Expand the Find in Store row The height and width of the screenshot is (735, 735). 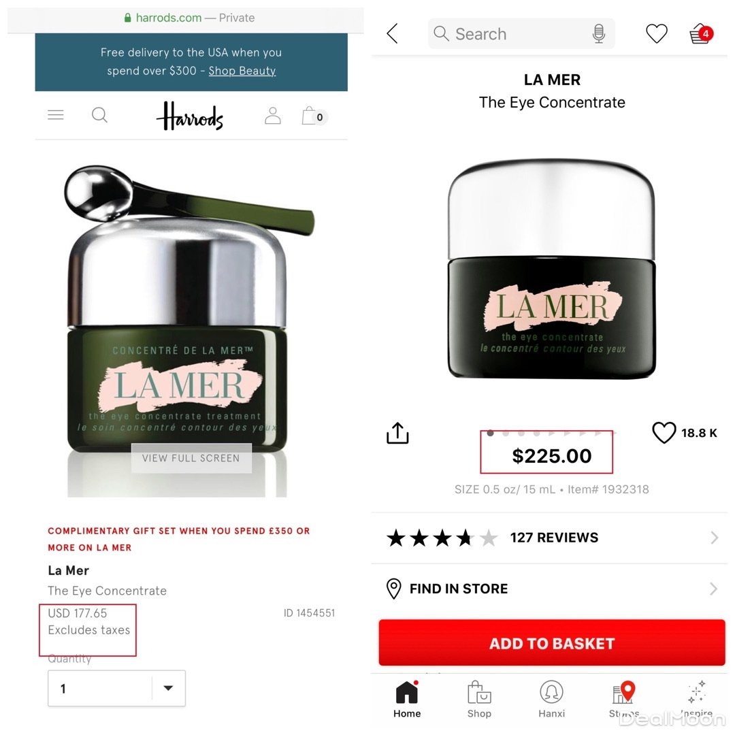coord(552,589)
